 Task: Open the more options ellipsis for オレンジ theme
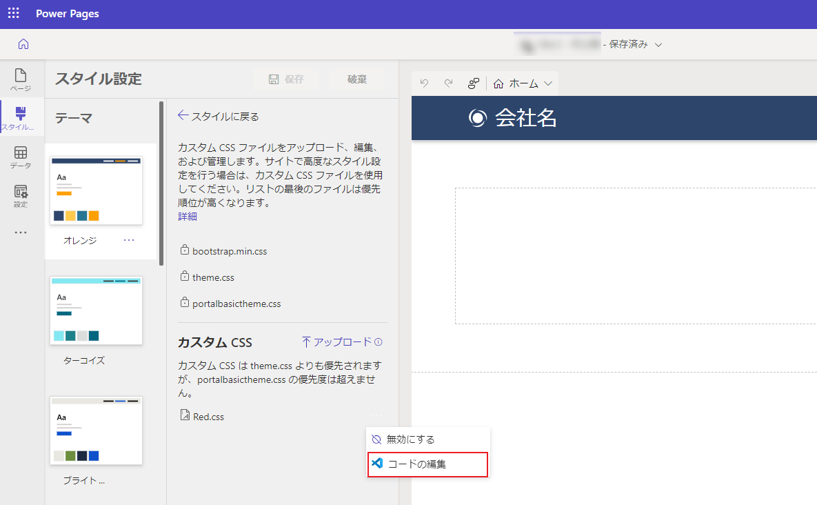click(x=129, y=240)
